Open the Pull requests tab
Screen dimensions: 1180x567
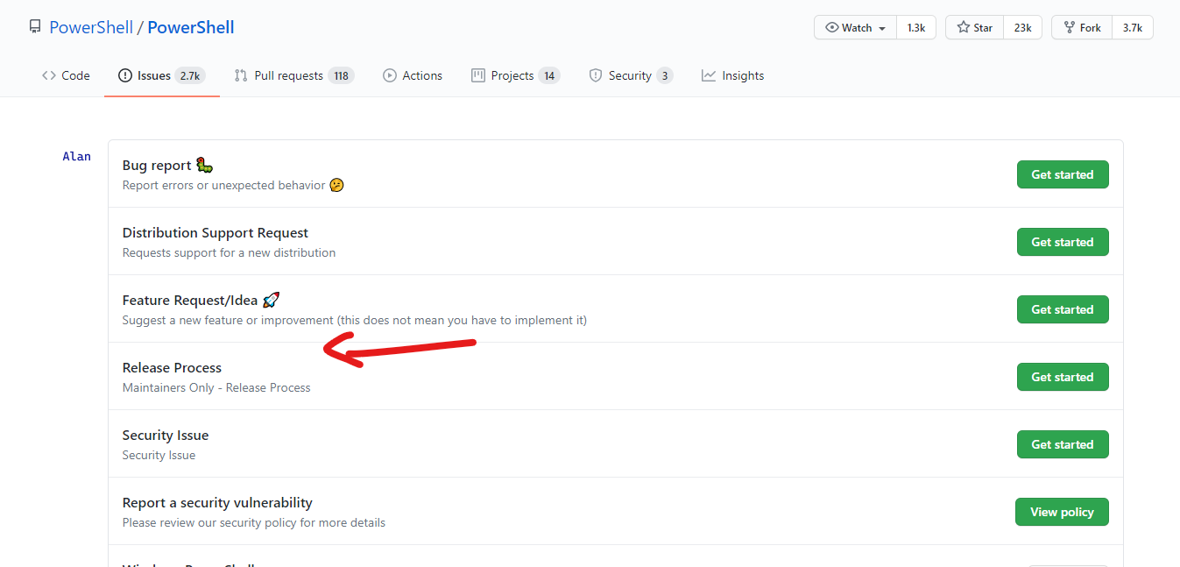[293, 75]
